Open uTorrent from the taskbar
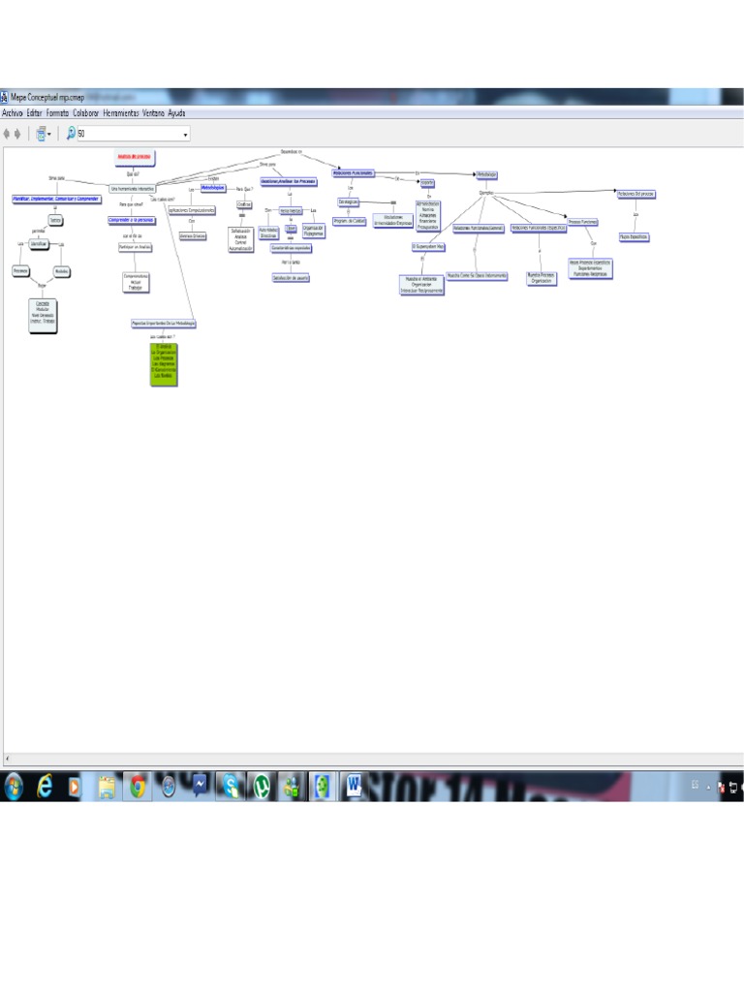 tap(261, 787)
